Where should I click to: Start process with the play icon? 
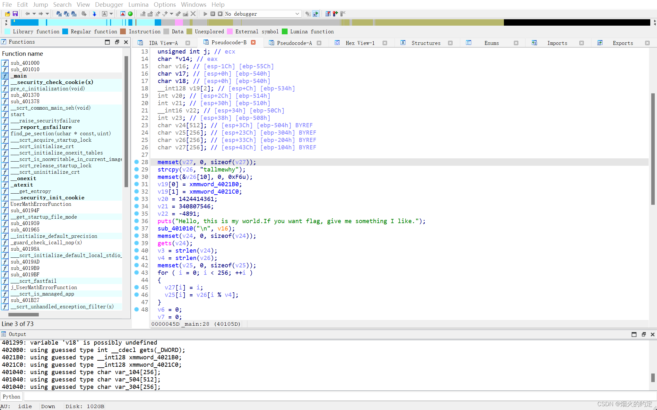coord(205,14)
